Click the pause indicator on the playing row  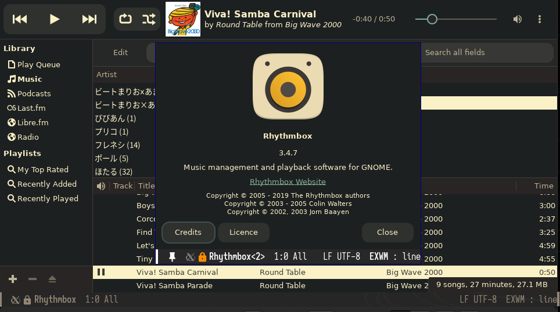point(101,272)
